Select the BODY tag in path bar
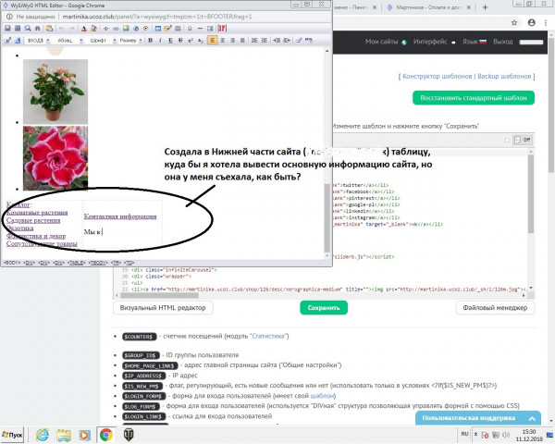Viewport: 555px width, 444px height. point(11,263)
